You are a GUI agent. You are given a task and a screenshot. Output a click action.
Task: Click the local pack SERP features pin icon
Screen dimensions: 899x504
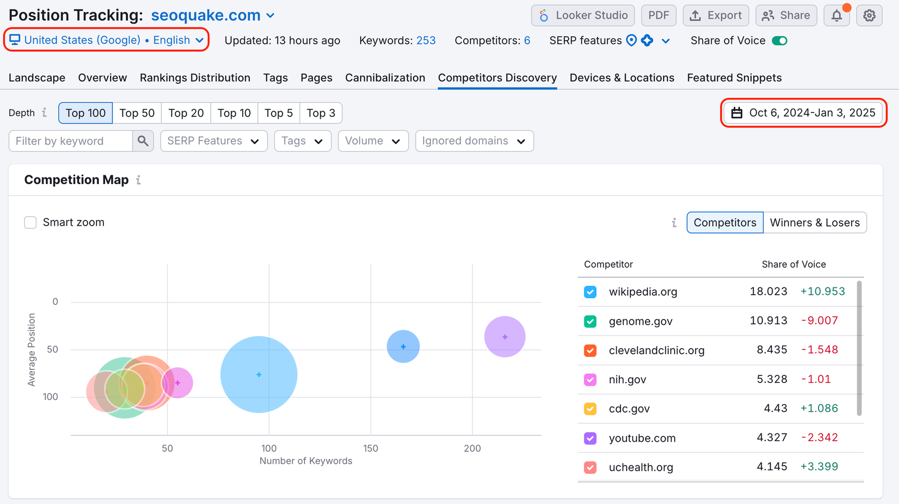[632, 40]
